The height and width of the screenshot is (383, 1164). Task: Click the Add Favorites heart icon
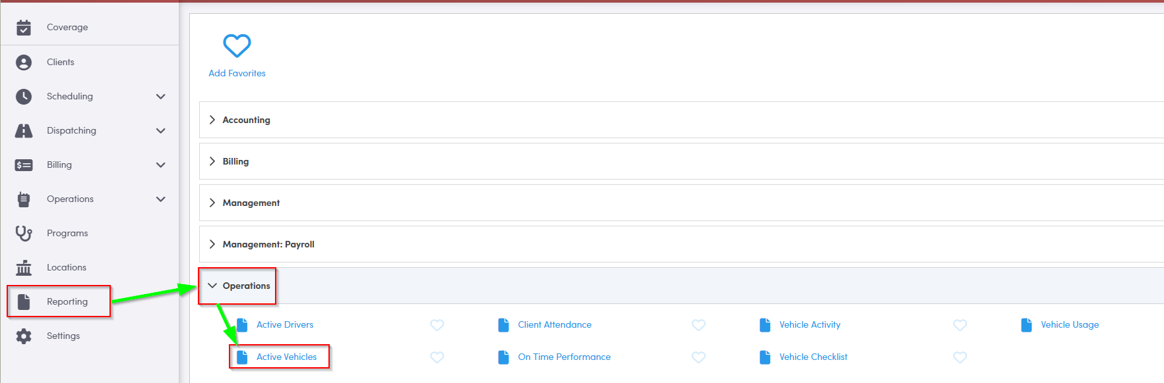(237, 46)
